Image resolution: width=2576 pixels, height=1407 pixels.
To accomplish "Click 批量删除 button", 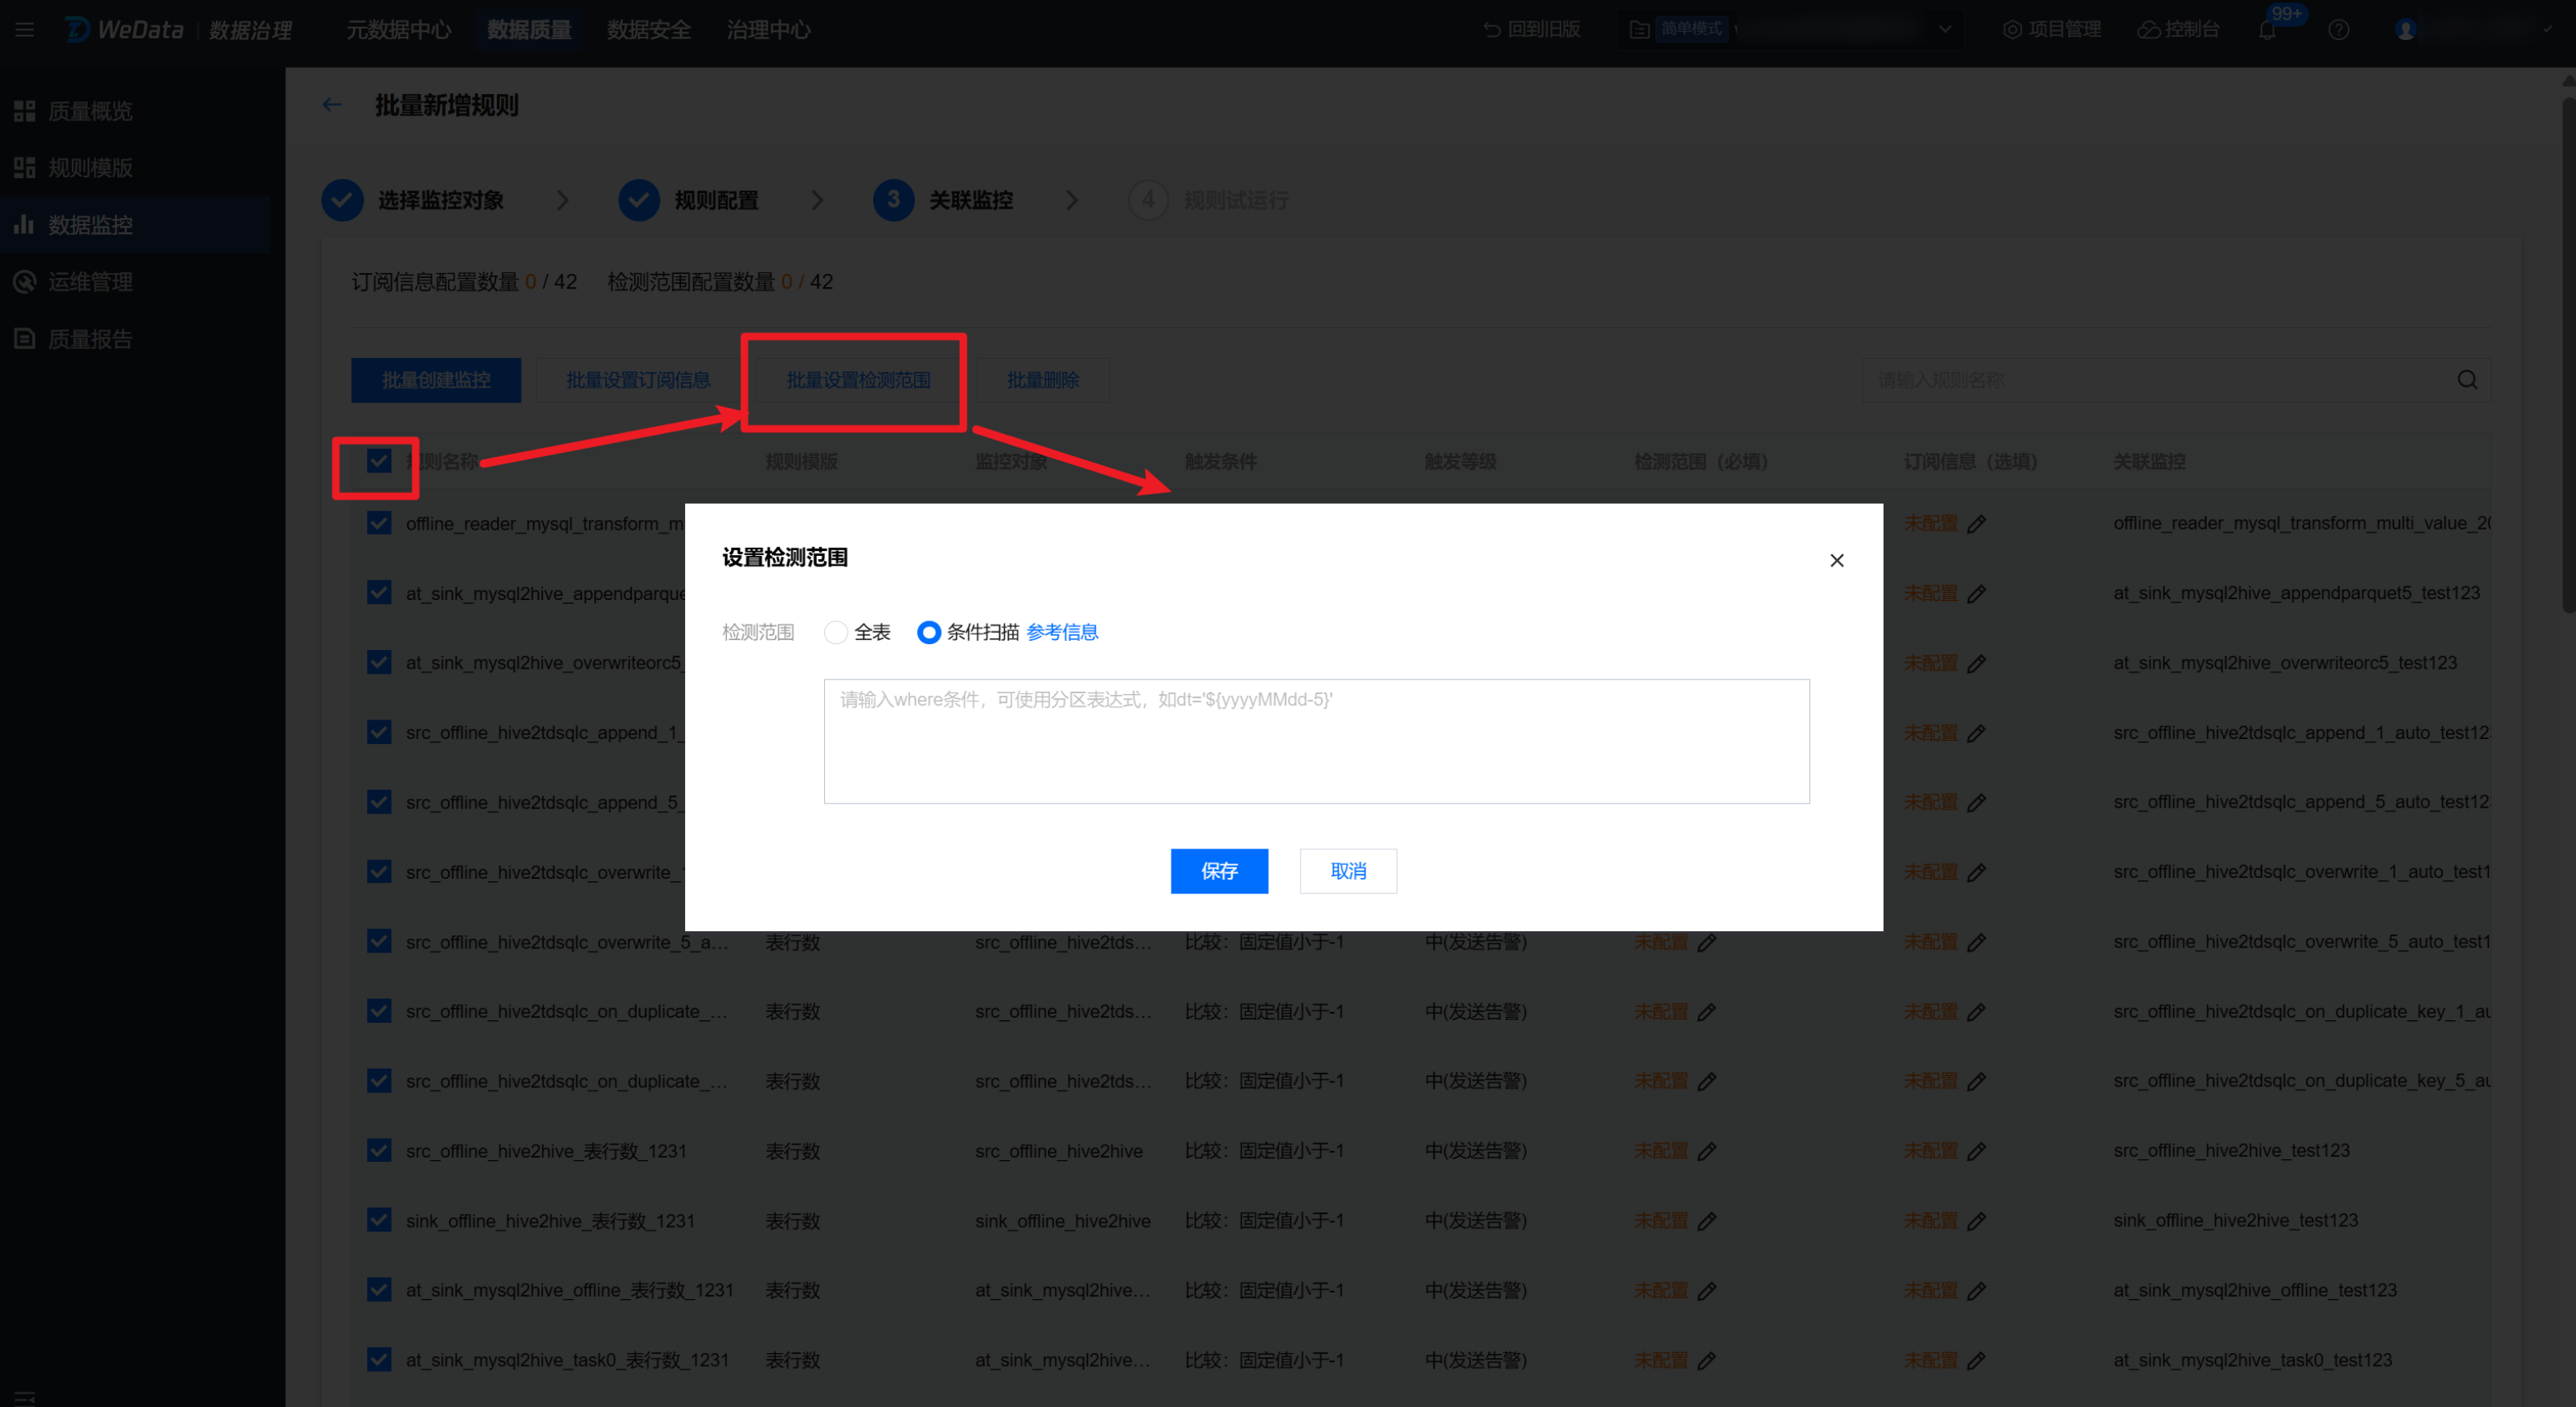I will pos(1043,380).
